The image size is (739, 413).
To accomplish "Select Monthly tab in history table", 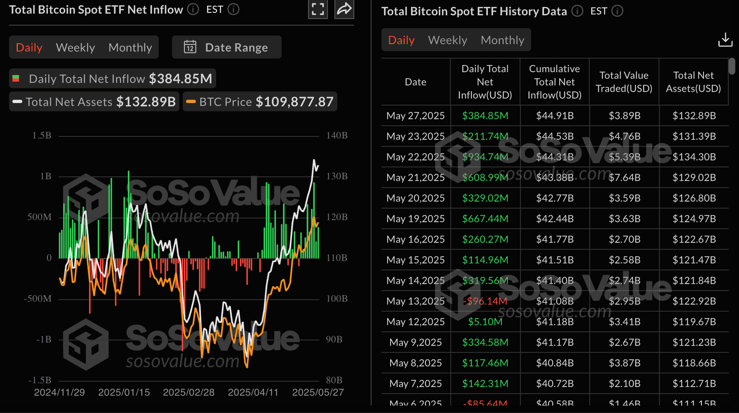I will pyautogui.click(x=502, y=40).
